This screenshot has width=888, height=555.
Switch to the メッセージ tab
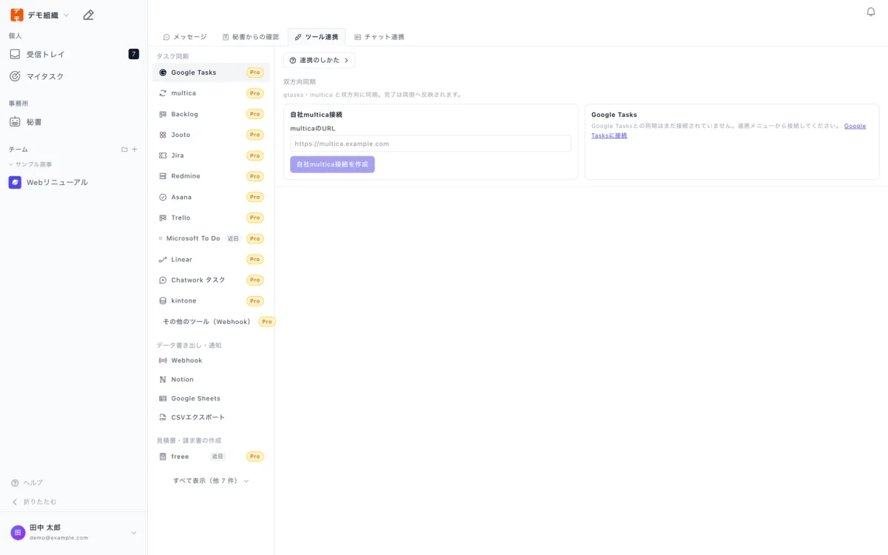click(185, 37)
